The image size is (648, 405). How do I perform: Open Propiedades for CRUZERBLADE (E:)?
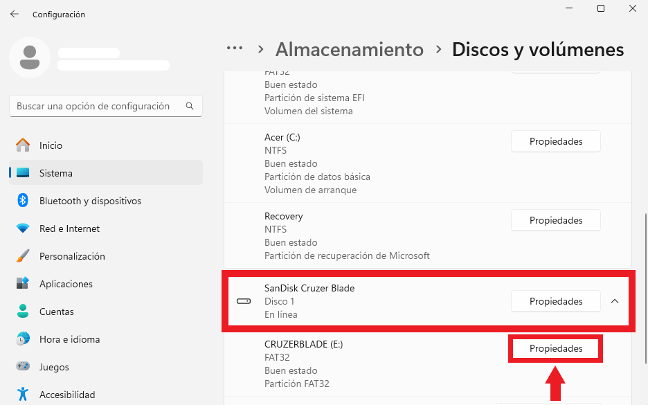(556, 348)
